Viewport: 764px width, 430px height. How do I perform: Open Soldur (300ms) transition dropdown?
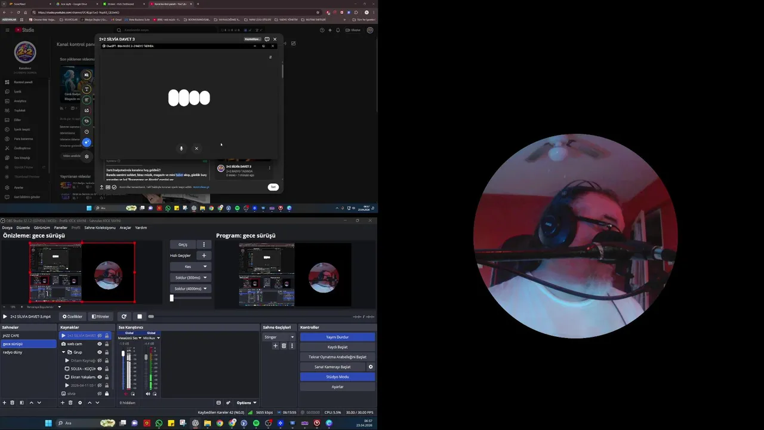tap(205, 278)
